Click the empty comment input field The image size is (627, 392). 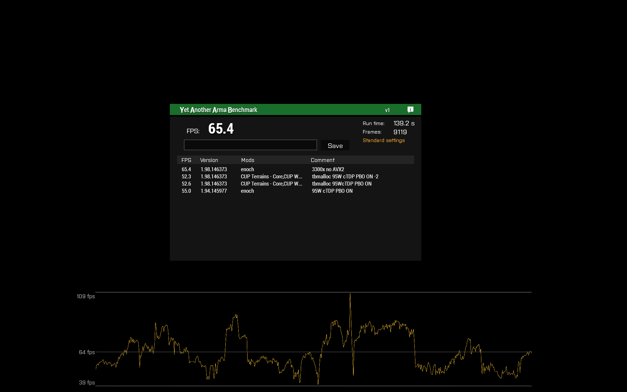250,145
